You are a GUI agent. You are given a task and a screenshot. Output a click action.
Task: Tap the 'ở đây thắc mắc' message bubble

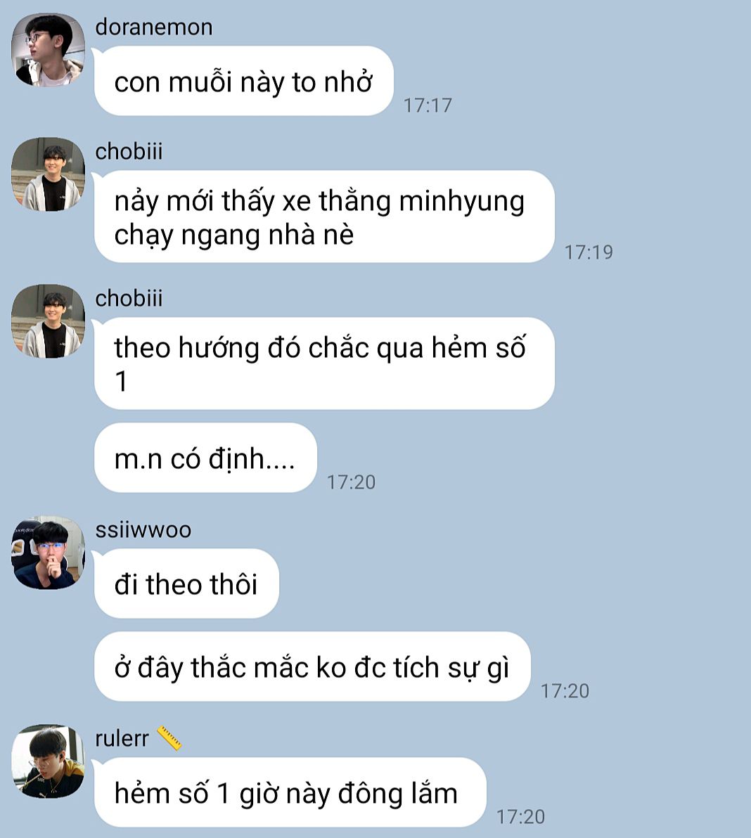point(312,666)
